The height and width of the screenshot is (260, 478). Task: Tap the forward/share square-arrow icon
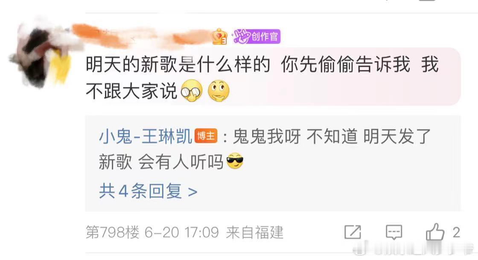coord(353,232)
